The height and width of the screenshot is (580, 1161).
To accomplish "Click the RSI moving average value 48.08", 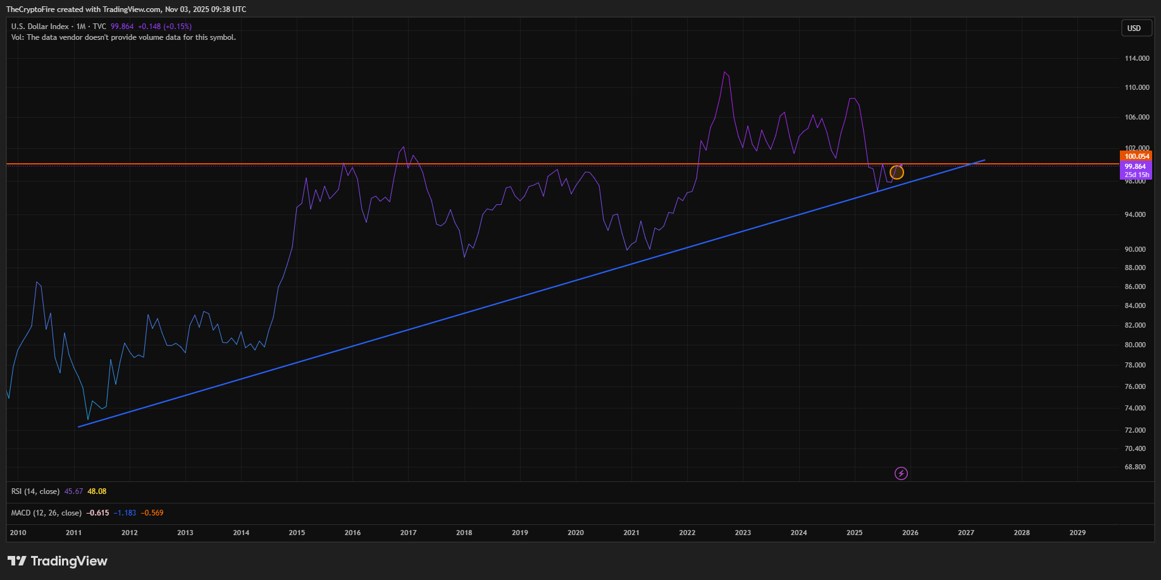I will click(97, 491).
